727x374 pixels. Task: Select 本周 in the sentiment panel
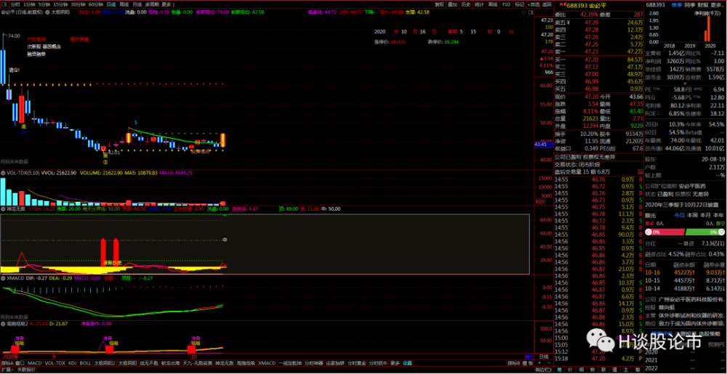[x=692, y=215]
